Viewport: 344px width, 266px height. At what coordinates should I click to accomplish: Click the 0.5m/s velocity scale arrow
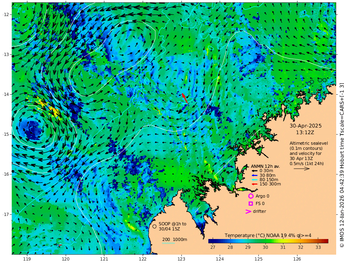(302, 169)
